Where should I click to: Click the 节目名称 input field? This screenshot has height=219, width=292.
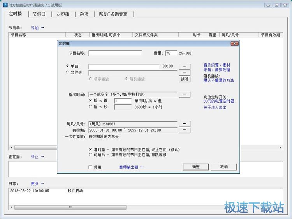115,53
